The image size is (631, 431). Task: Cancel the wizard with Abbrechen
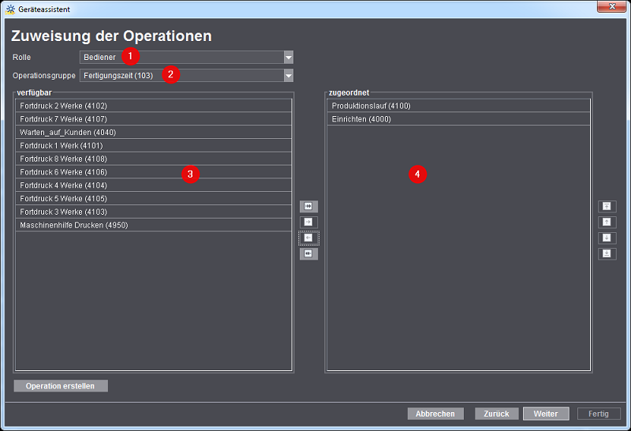coord(435,414)
